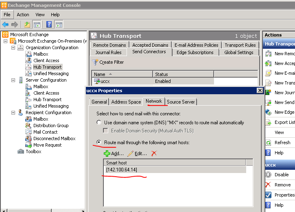Click the tree pane horizontal scrollbar left arrow
This screenshot has width=295, height=212.
tap(4, 210)
